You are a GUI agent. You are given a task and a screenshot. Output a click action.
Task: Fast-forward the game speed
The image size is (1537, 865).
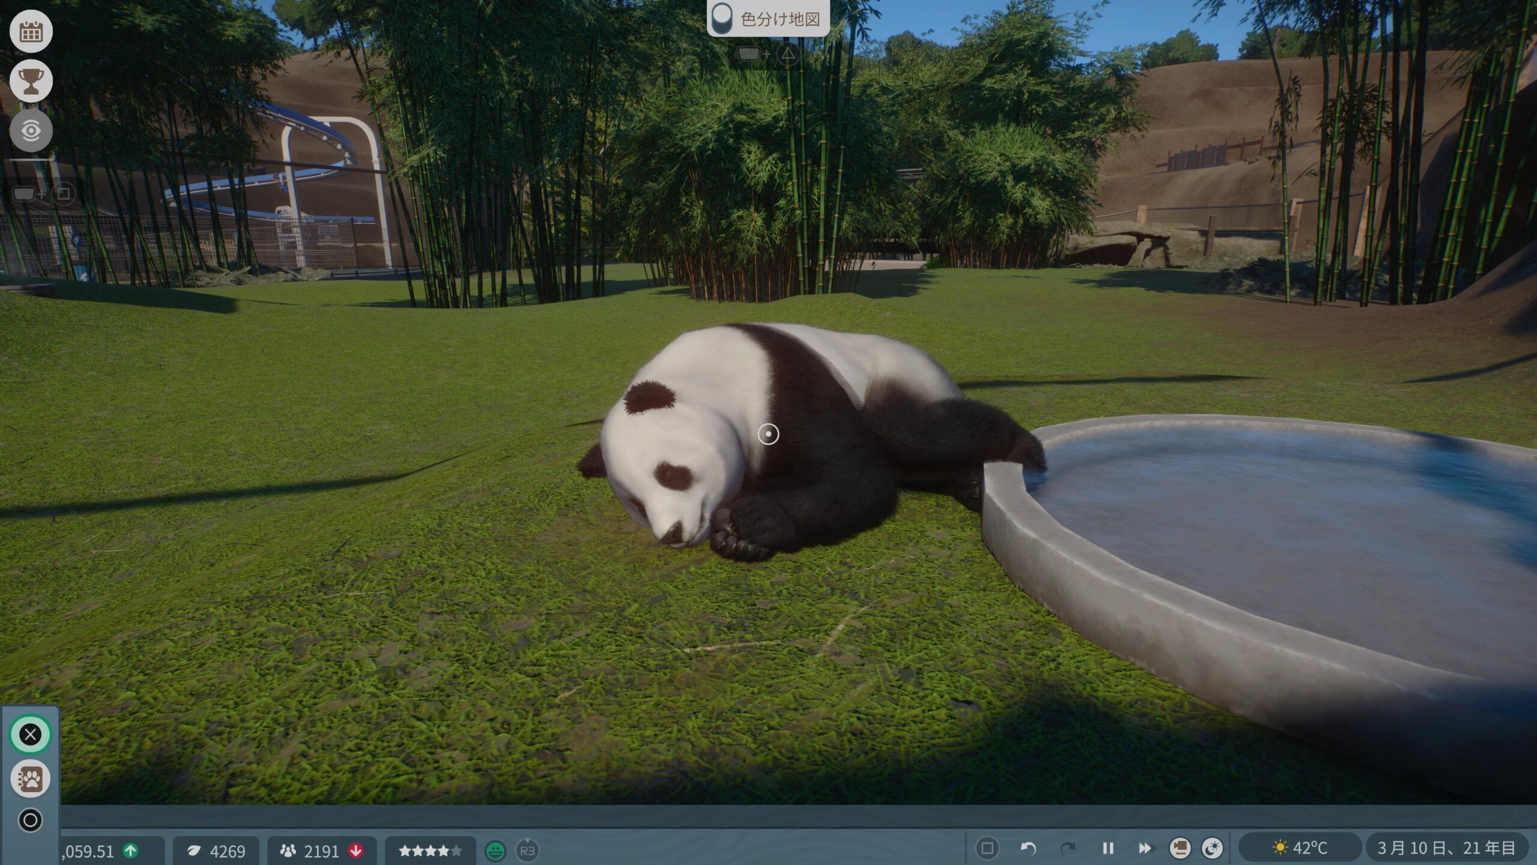point(1146,848)
